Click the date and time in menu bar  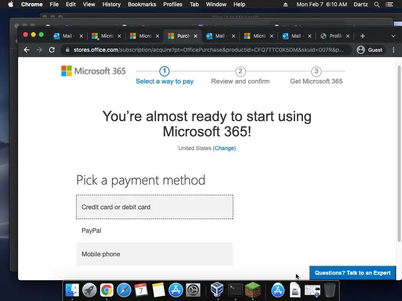pos(322,4)
